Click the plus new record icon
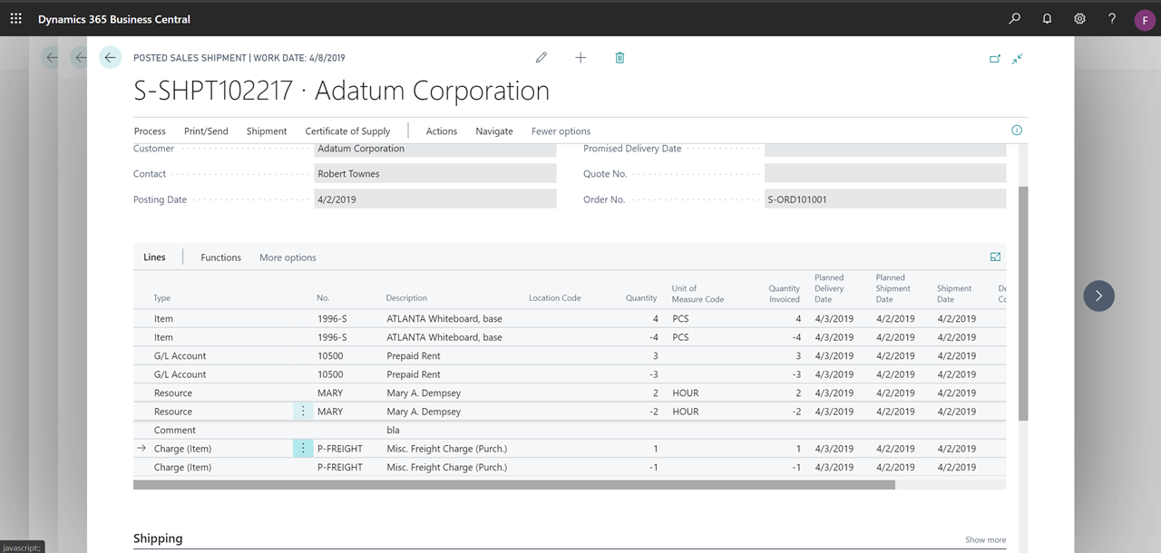Viewport: 1161px width, 553px height. (x=580, y=57)
